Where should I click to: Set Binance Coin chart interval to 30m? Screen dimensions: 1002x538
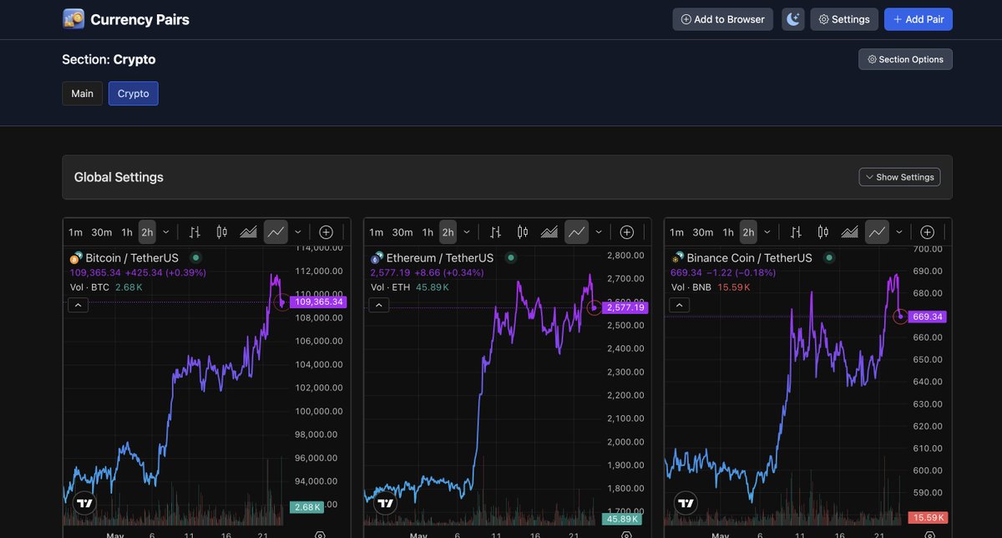coord(703,232)
